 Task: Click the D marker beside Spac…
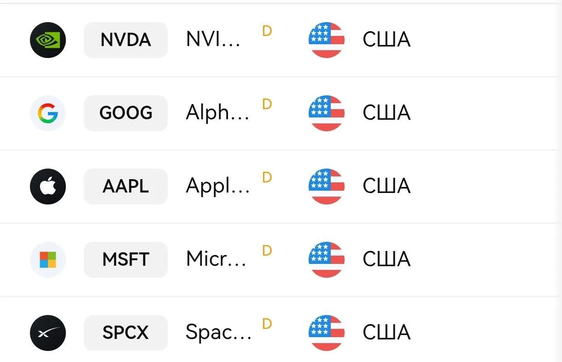coord(267,324)
